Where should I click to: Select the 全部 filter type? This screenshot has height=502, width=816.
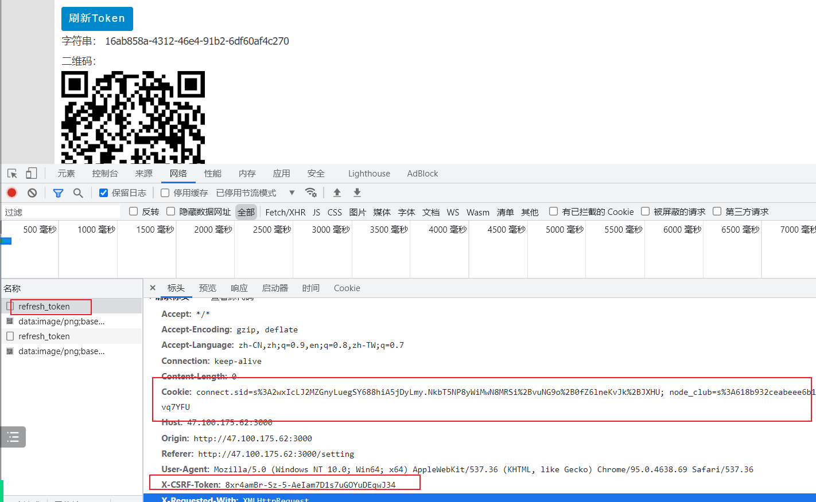(x=246, y=212)
